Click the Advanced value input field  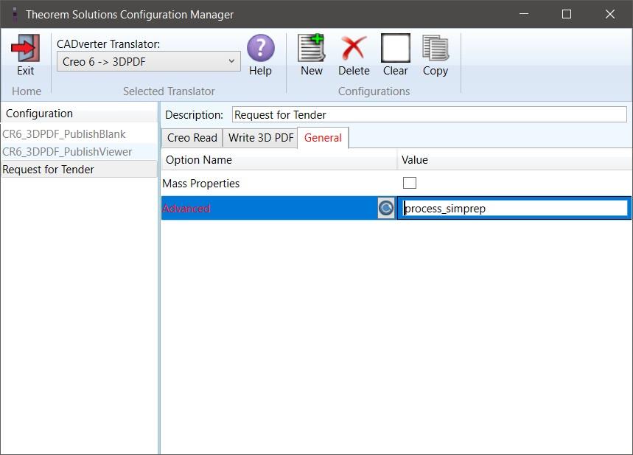point(514,208)
